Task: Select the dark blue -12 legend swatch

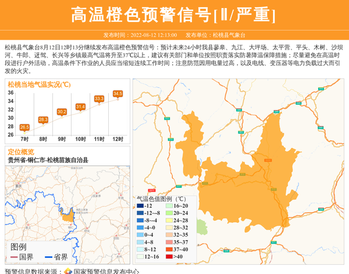Action: coord(140,207)
